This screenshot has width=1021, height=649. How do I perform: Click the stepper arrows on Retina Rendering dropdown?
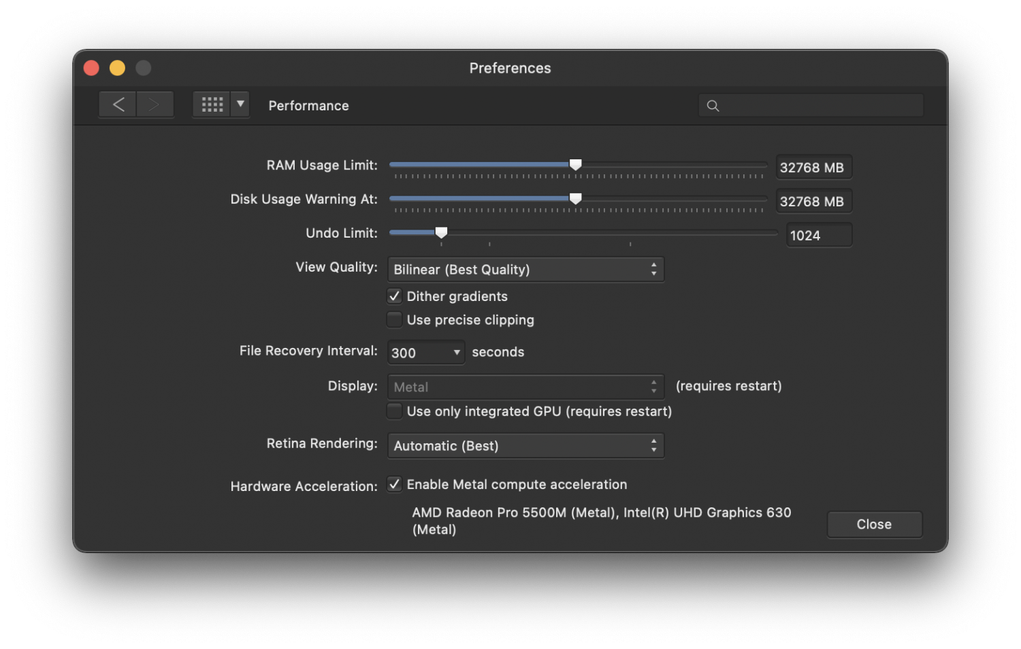[x=653, y=445]
